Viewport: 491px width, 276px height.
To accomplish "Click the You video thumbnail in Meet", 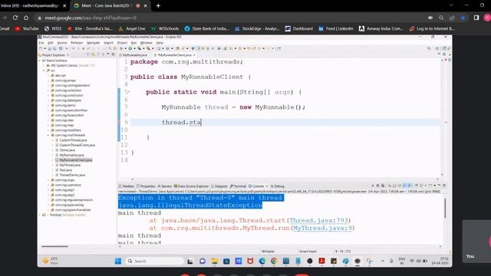I will [476, 241].
